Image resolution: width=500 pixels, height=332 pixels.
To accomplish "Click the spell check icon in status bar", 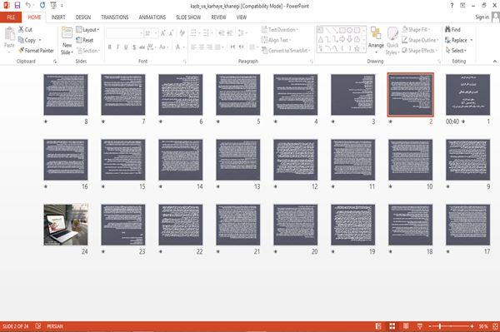I will click(x=38, y=326).
